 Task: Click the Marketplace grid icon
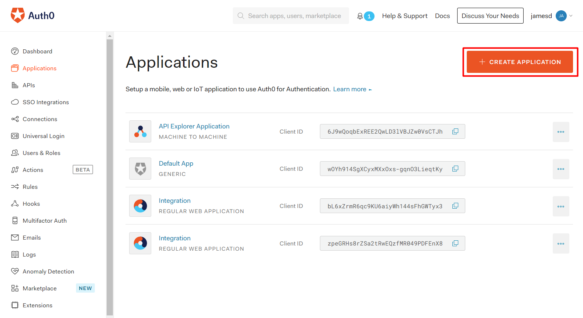pos(15,288)
